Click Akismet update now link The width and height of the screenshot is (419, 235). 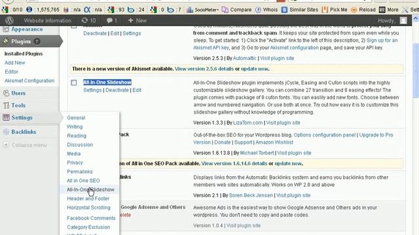pyautogui.click(x=255, y=69)
